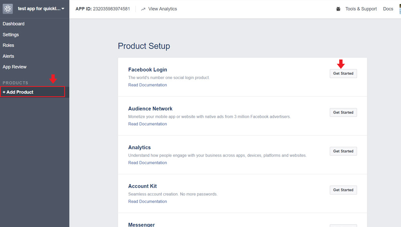The height and width of the screenshot is (227, 401).
Task: Click the Messenger heading
Action: (141, 225)
